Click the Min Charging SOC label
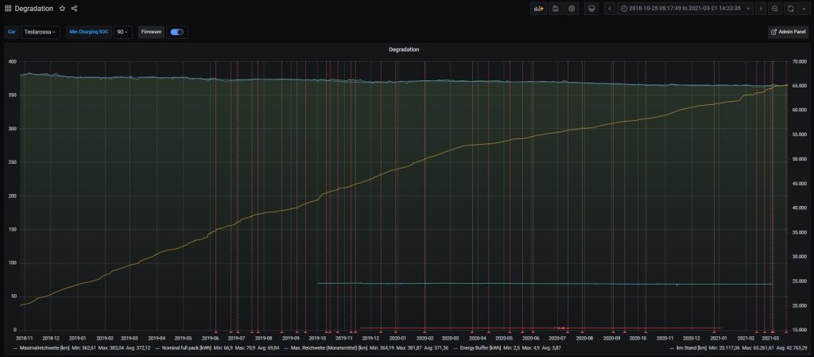This screenshot has height=357, width=814. coord(89,32)
